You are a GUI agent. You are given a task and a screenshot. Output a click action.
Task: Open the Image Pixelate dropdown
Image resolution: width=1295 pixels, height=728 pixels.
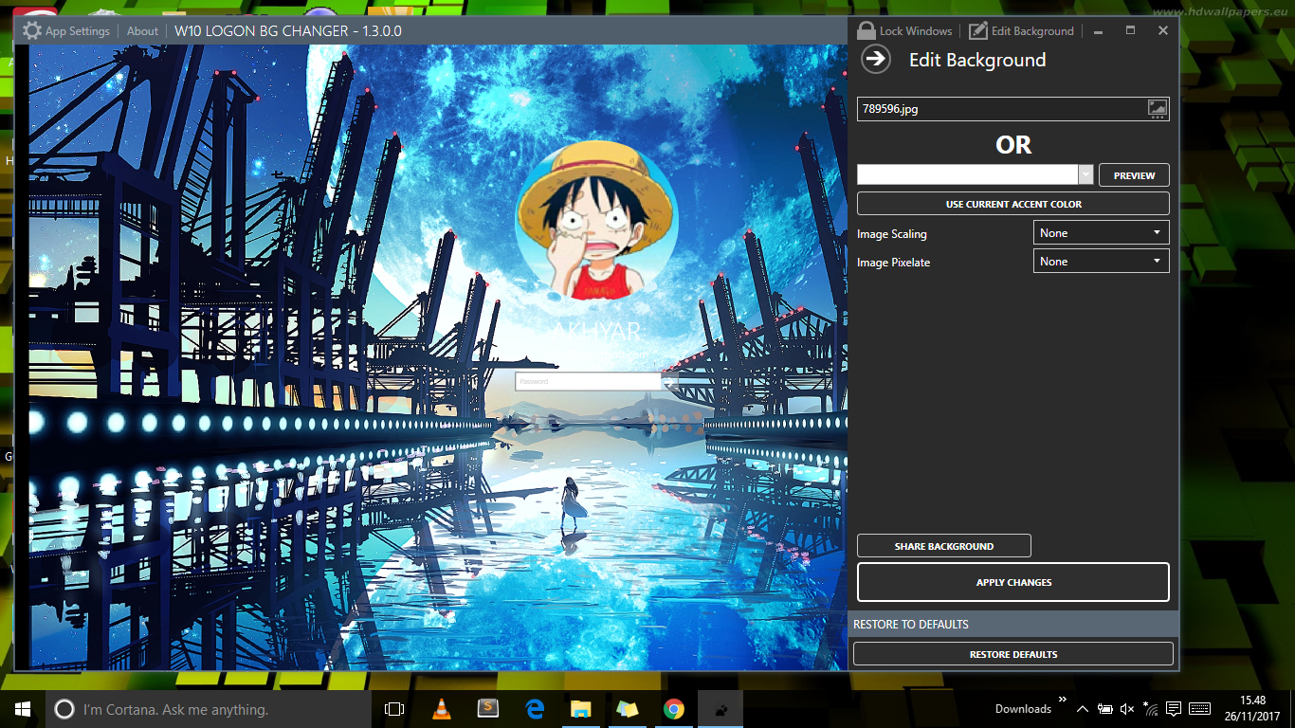coord(1102,262)
